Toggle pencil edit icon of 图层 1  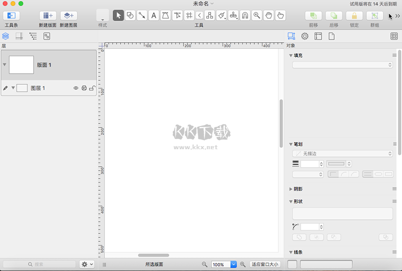6,88
